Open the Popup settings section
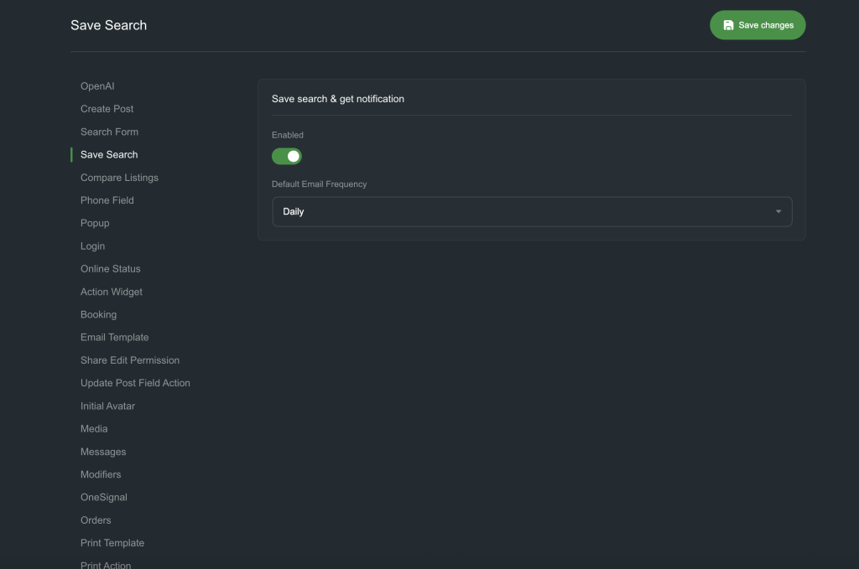Screen dimensions: 859x569 click(95, 223)
